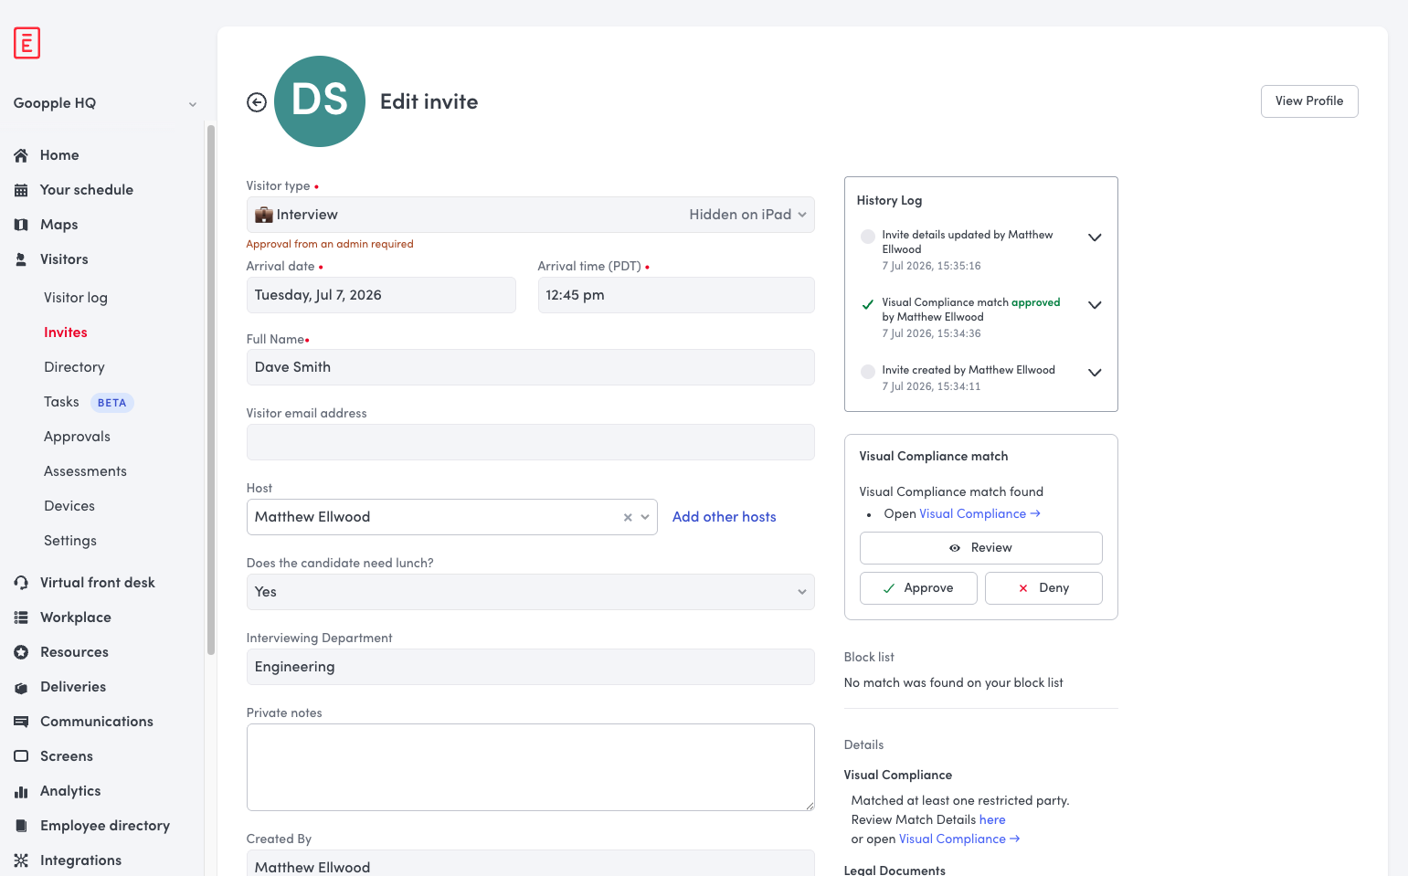
Task: Click the green check icon in Approve
Action: 888,588
